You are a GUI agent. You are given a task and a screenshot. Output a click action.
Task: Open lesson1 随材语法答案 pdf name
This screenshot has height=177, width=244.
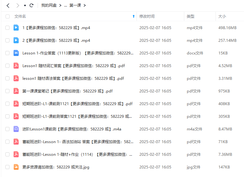tap(73, 78)
